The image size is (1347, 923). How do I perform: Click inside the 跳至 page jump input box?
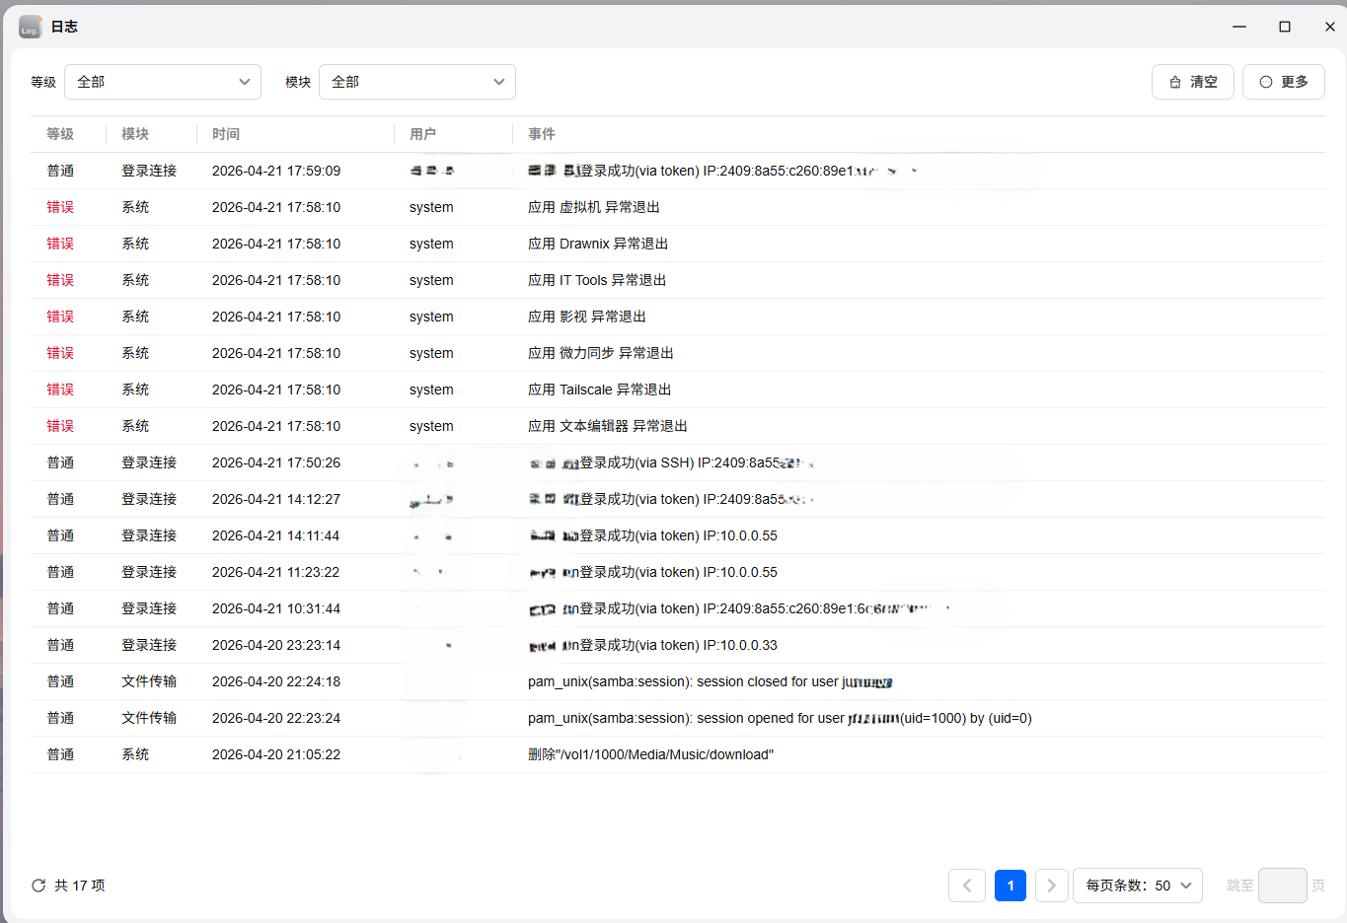coord(1282,885)
